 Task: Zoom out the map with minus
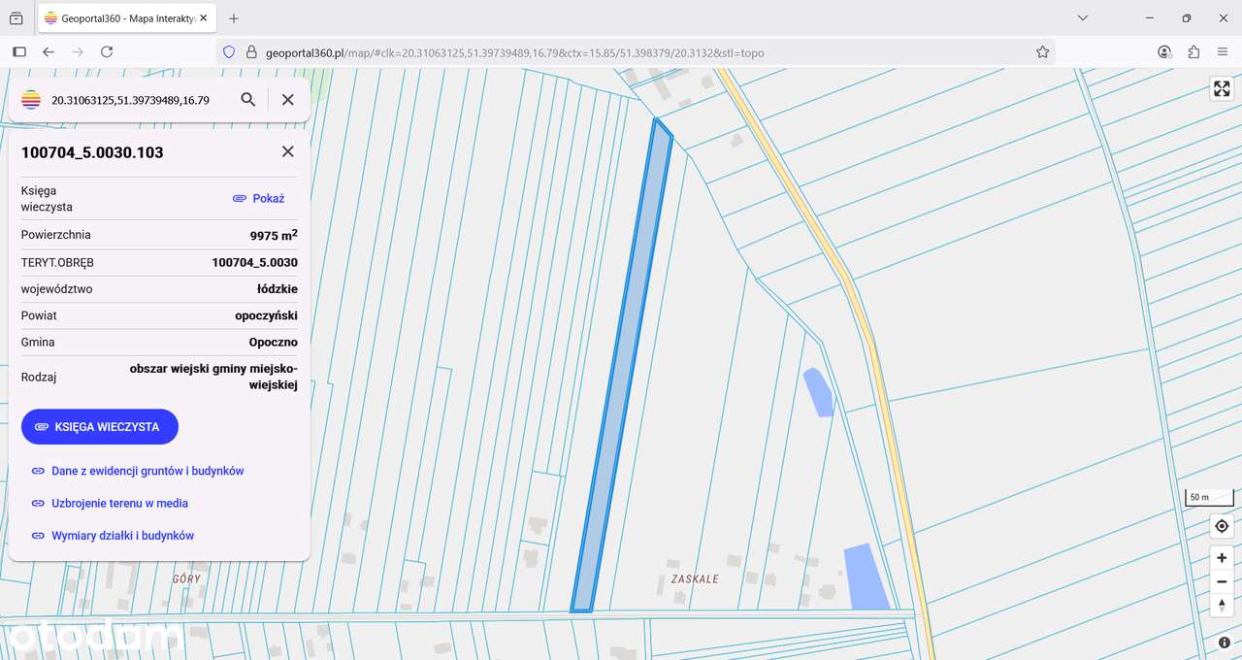click(1222, 582)
